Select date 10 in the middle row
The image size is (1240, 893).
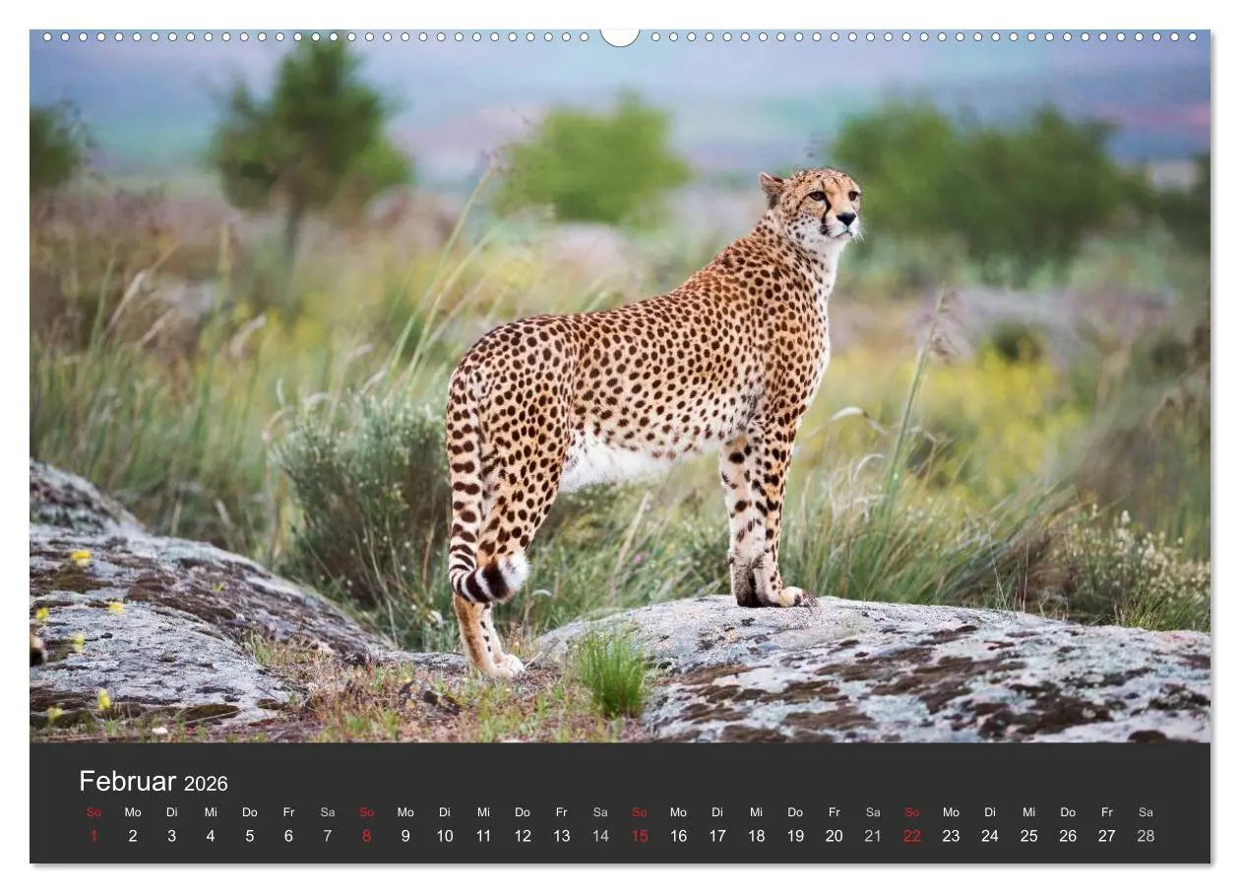tap(444, 836)
